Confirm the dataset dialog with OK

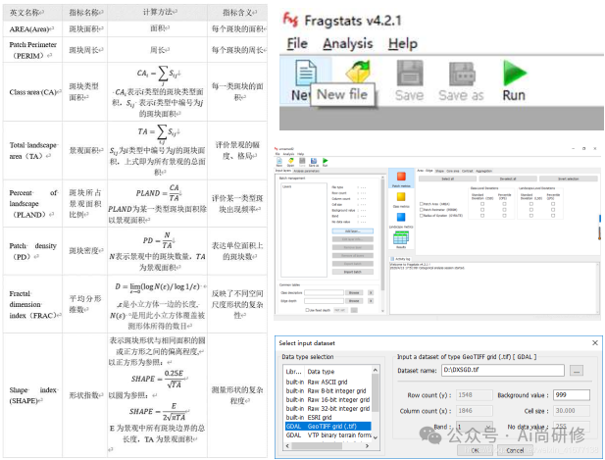(x=475, y=450)
